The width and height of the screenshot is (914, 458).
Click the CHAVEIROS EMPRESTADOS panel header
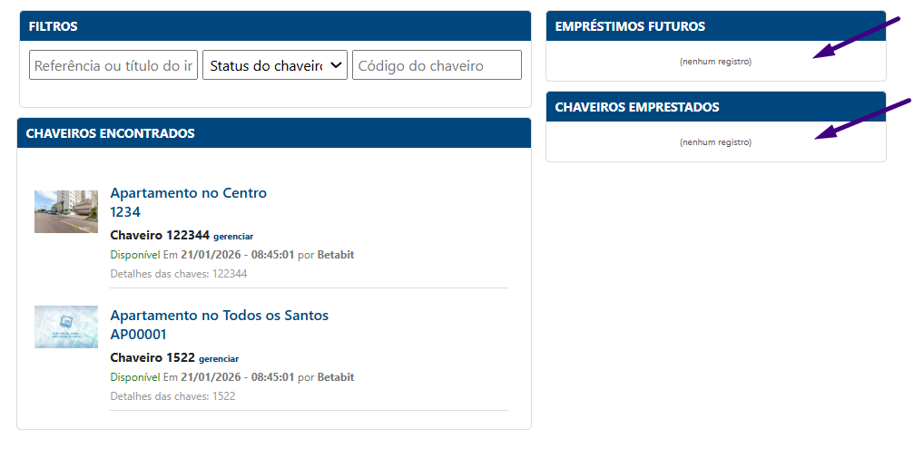coord(715,107)
